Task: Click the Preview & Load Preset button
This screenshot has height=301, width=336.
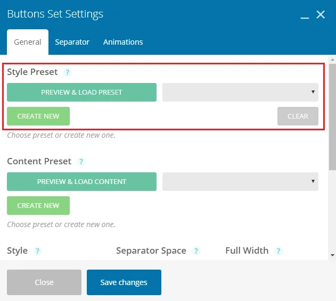Action: (81, 93)
